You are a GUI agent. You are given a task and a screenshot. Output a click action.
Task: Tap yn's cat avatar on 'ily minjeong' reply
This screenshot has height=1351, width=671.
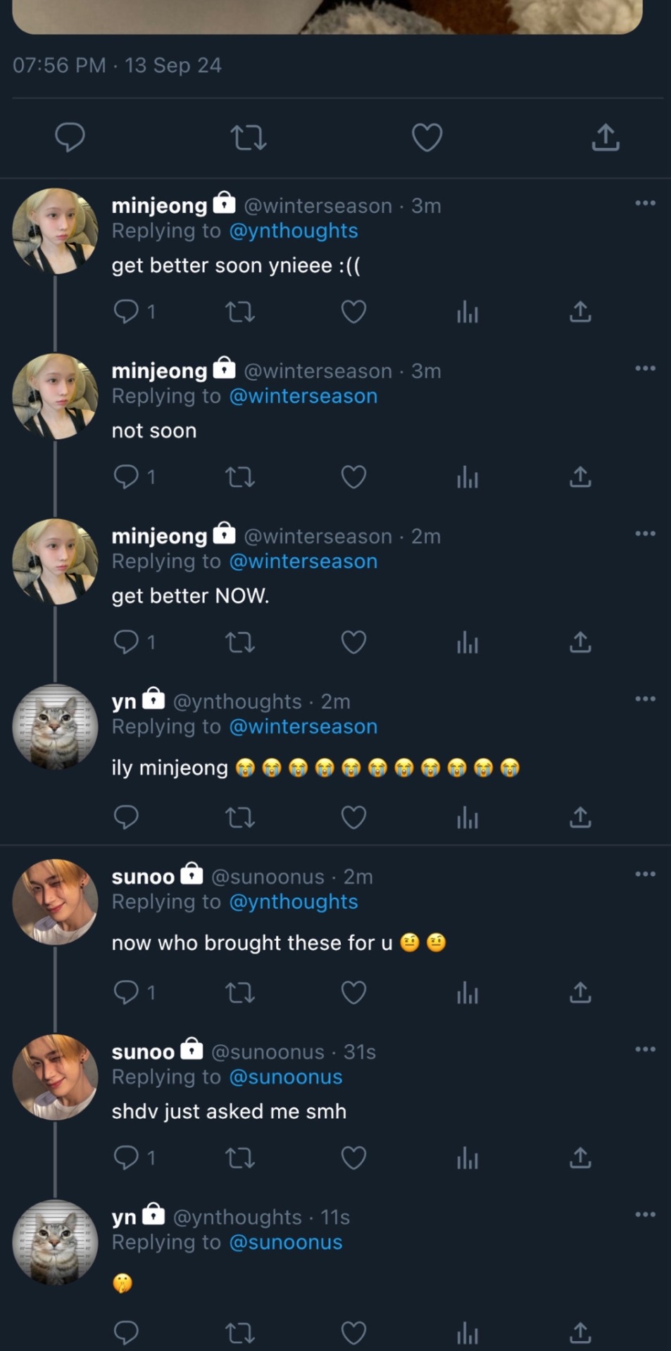(55, 727)
